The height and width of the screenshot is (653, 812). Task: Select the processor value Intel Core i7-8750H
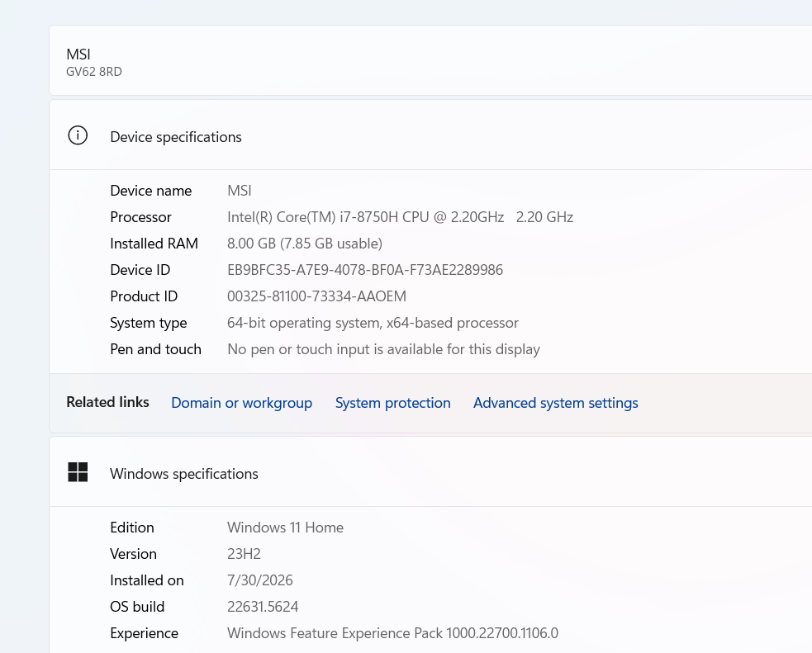tap(401, 217)
